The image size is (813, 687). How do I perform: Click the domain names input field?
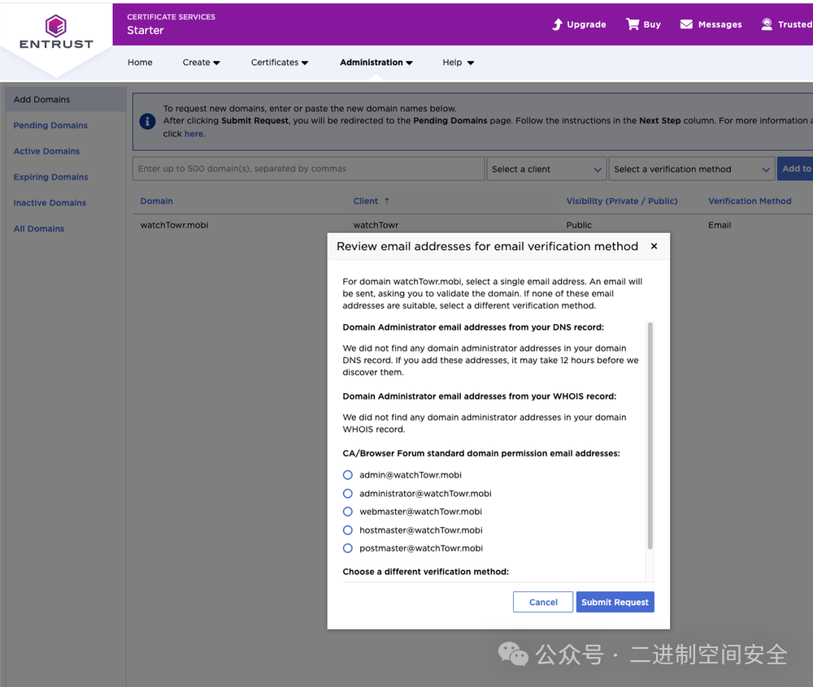coord(307,168)
